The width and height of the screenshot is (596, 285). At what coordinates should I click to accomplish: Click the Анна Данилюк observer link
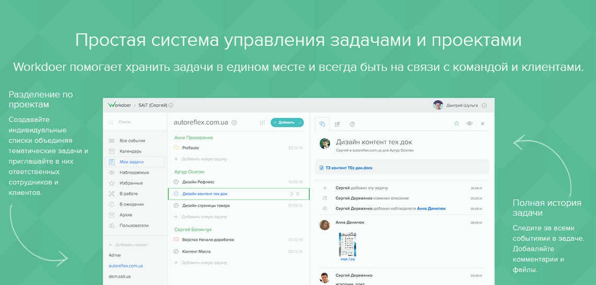pyautogui.click(x=431, y=208)
